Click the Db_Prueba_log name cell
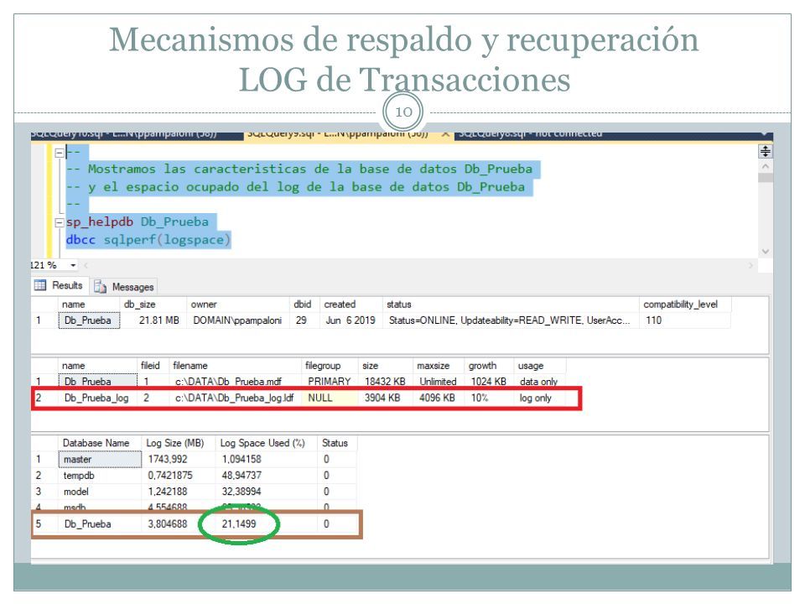The height and width of the screenshot is (604, 805). 97,398
